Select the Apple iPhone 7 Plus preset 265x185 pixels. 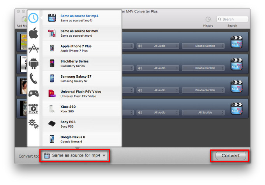pyautogui.click(x=82, y=48)
